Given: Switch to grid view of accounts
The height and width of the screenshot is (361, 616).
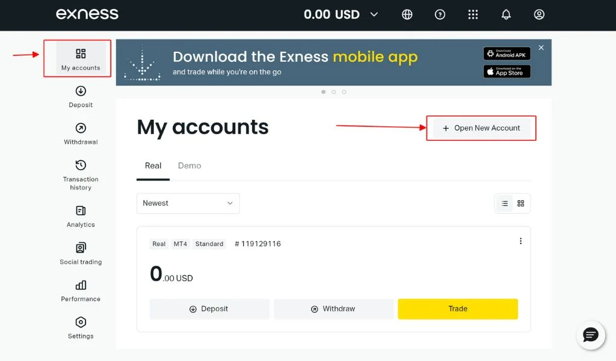Looking at the screenshot, I should [x=520, y=203].
